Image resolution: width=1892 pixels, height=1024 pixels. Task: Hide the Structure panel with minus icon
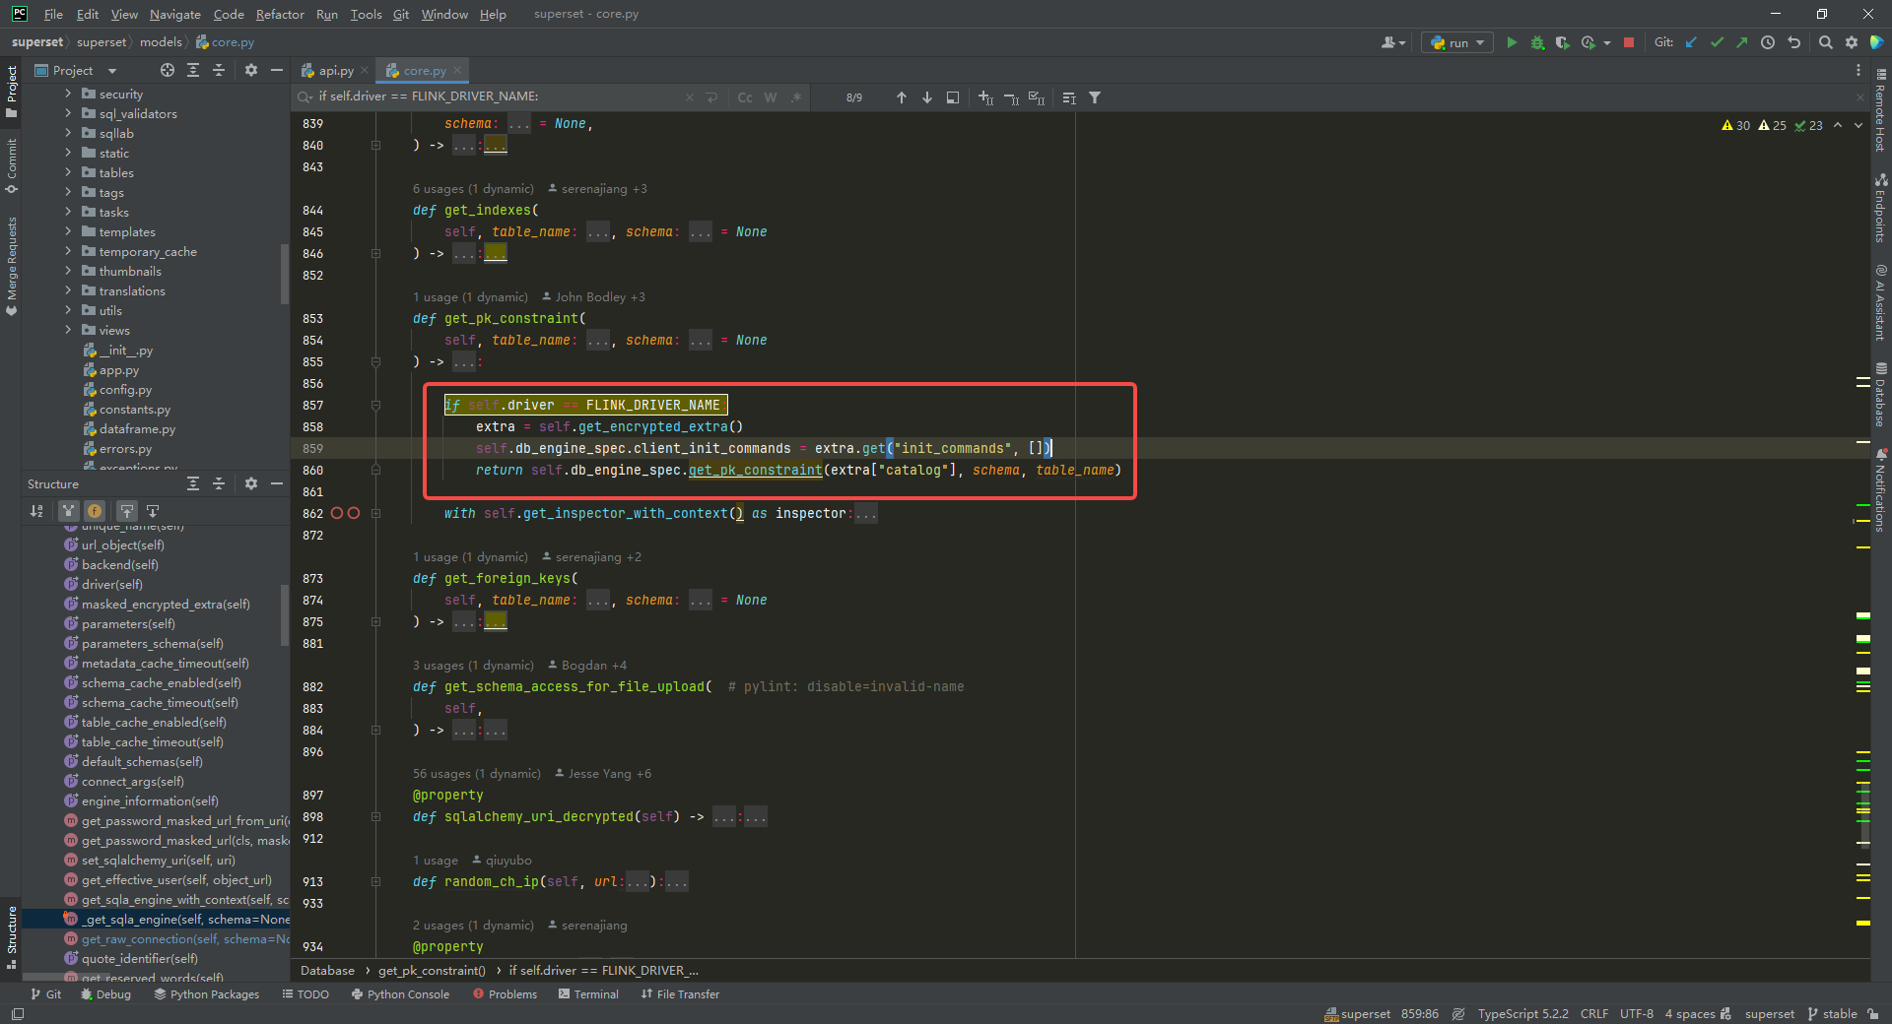click(x=277, y=483)
